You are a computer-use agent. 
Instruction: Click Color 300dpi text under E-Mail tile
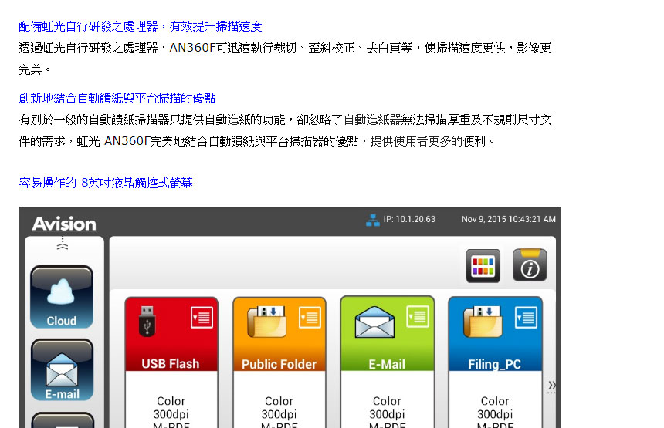pyautogui.click(x=387, y=408)
